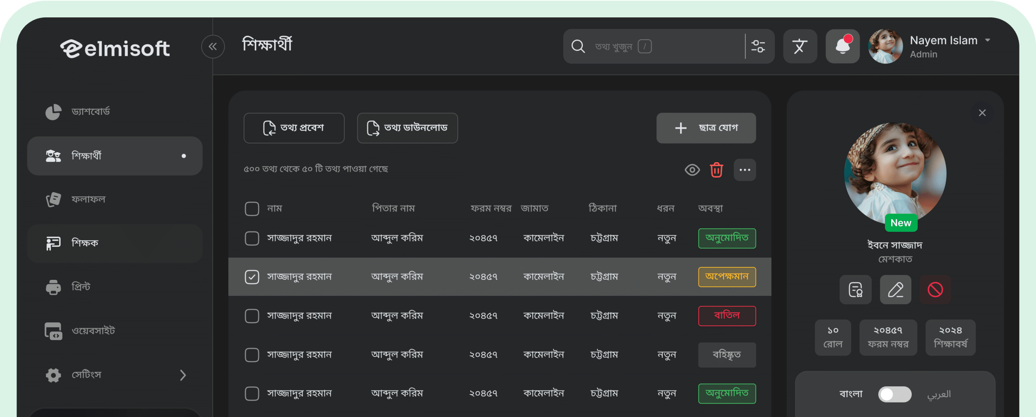Check the last visible অনুমোদিত row checkbox
Viewport: 1036px width, 417px height.
pos(252,394)
